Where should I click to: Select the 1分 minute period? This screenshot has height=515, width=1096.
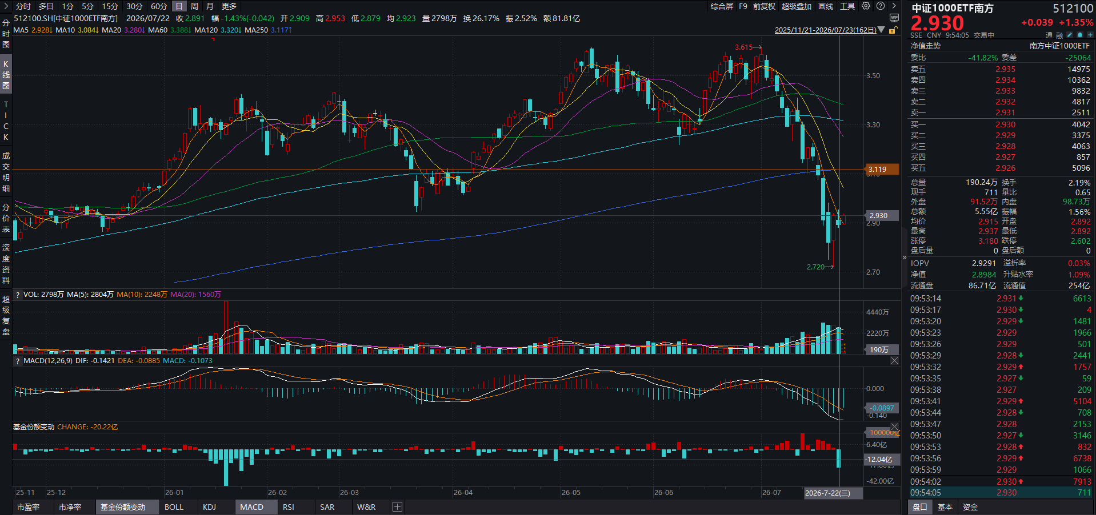click(68, 6)
